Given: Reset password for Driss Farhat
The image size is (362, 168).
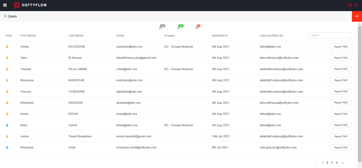Looking at the screenshot, I should [341, 125].
